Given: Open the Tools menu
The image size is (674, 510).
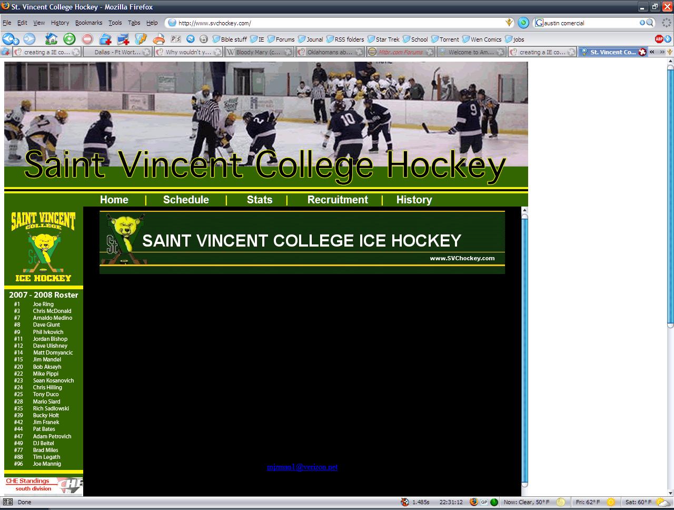Looking at the screenshot, I should 115,23.
